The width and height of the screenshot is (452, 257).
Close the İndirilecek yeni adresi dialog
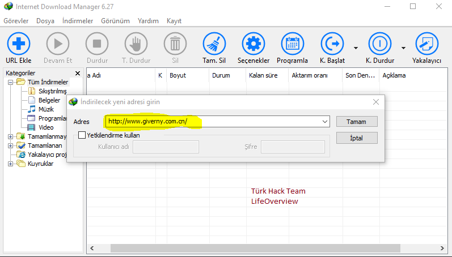click(376, 102)
